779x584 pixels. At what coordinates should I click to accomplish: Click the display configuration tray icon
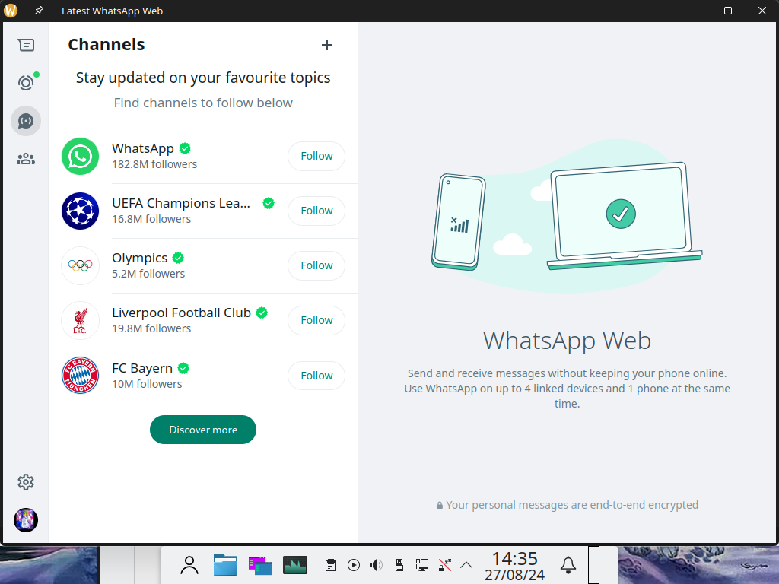pyautogui.click(x=421, y=565)
